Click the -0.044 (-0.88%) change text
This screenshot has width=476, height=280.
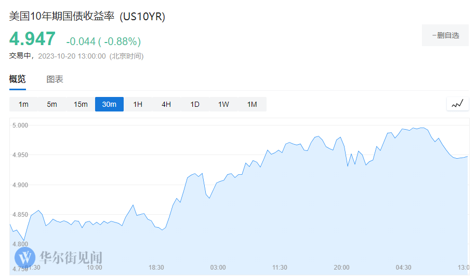[103, 41]
